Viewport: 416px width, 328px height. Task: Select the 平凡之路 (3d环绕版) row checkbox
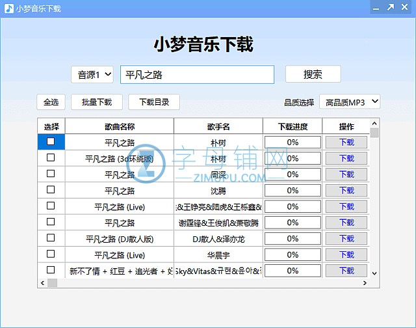pyautogui.click(x=51, y=157)
